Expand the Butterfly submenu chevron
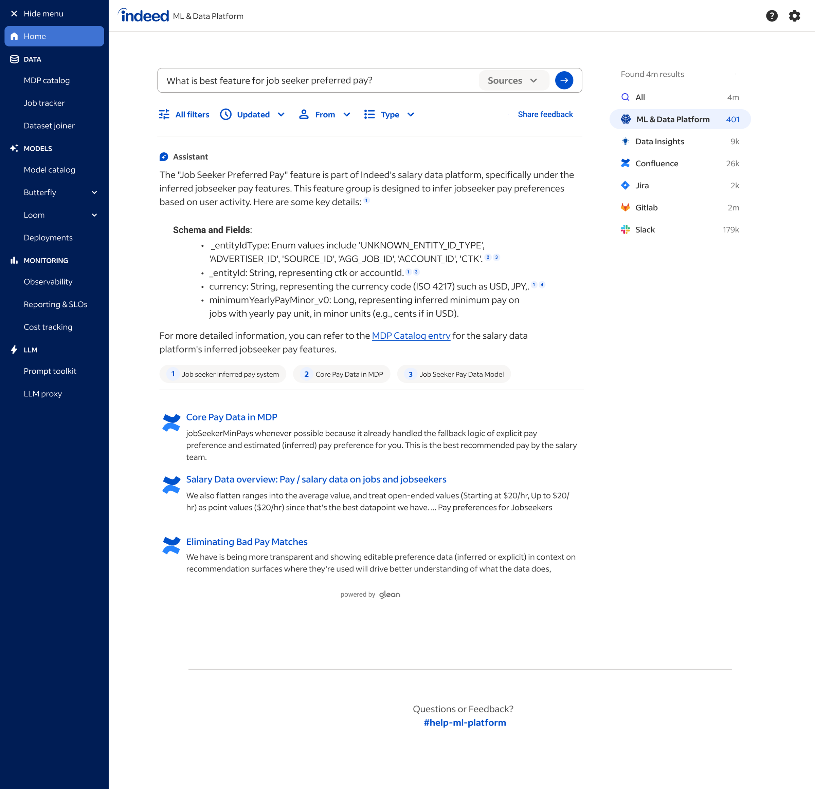This screenshot has height=789, width=815. click(94, 192)
